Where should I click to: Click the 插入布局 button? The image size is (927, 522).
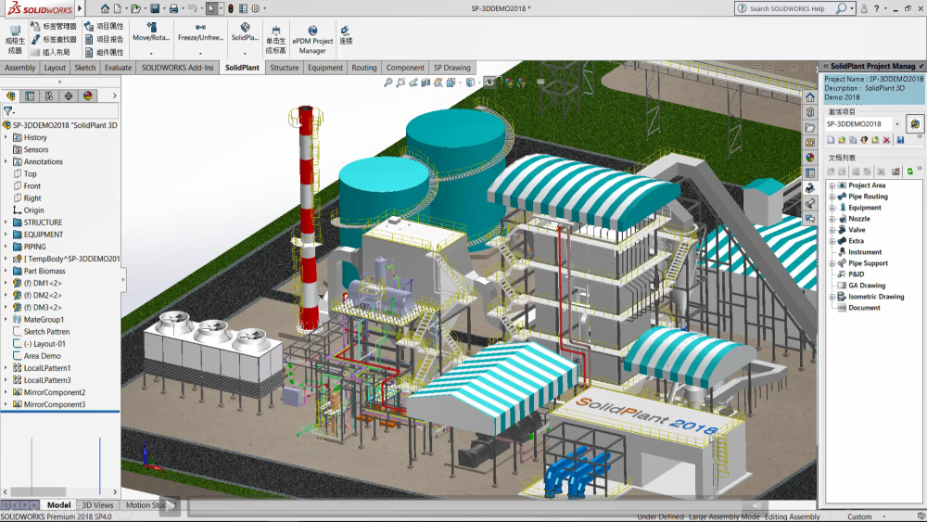point(51,53)
